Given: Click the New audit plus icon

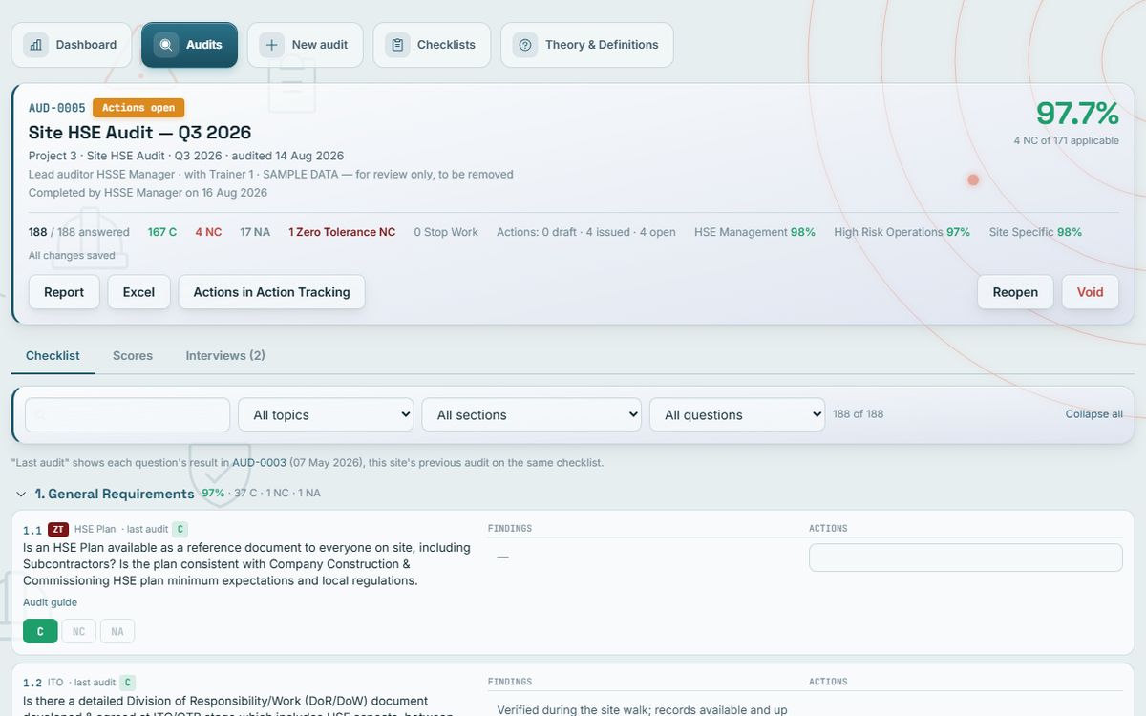Looking at the screenshot, I should tap(272, 45).
